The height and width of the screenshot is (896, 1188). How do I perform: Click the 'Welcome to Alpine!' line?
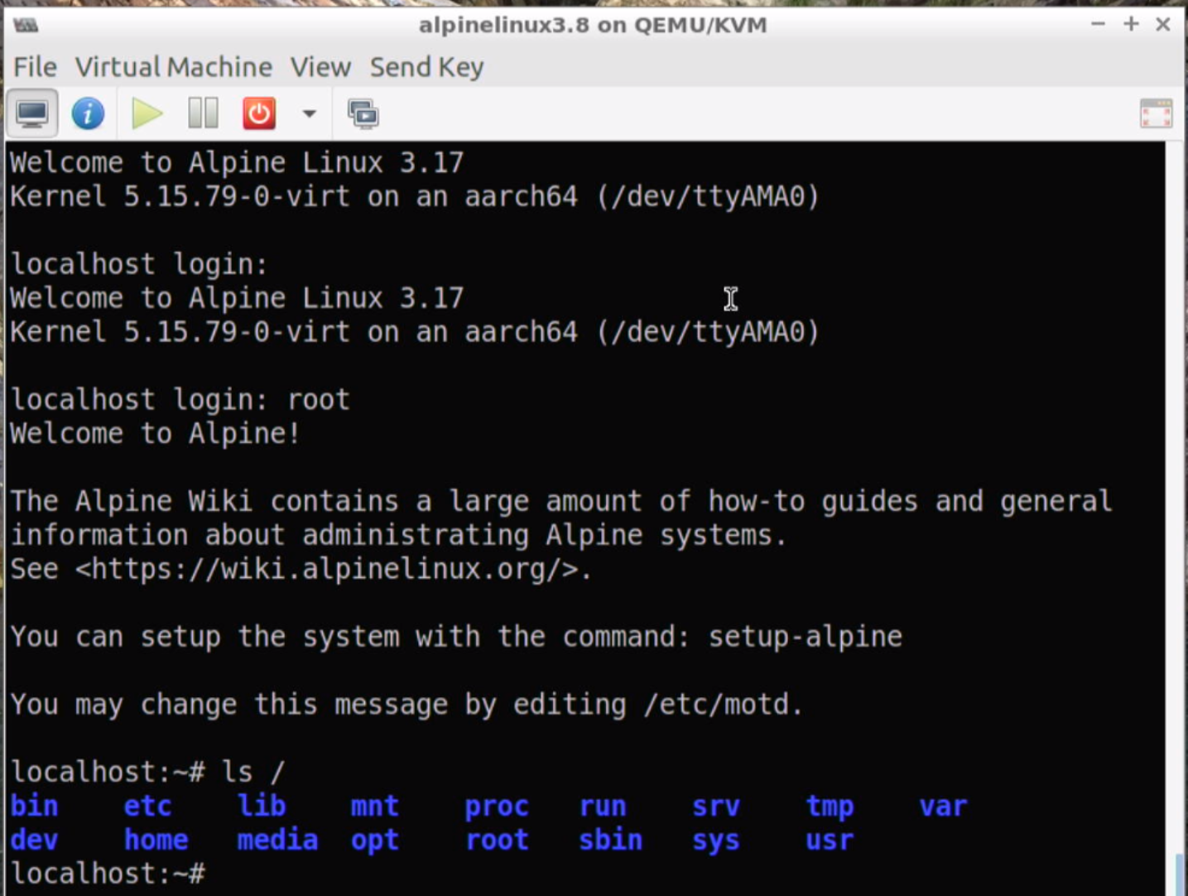(155, 433)
